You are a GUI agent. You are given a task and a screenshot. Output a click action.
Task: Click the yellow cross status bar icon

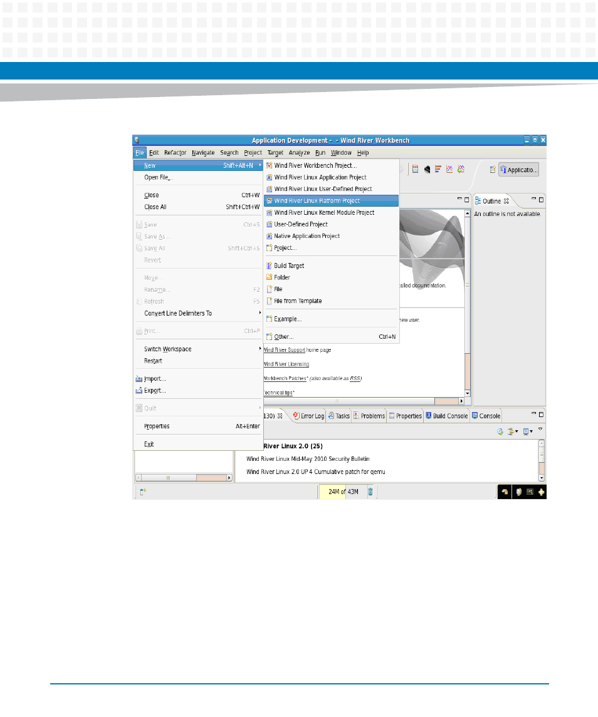541,492
